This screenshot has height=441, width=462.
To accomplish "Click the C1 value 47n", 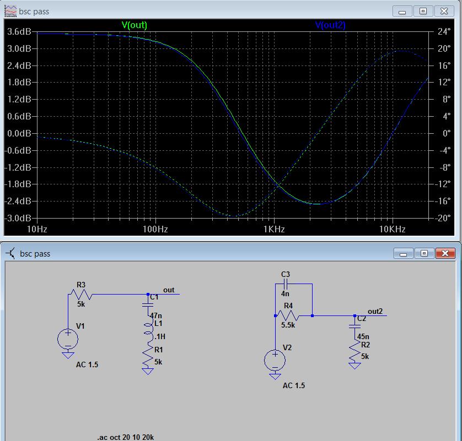I will [x=156, y=315].
